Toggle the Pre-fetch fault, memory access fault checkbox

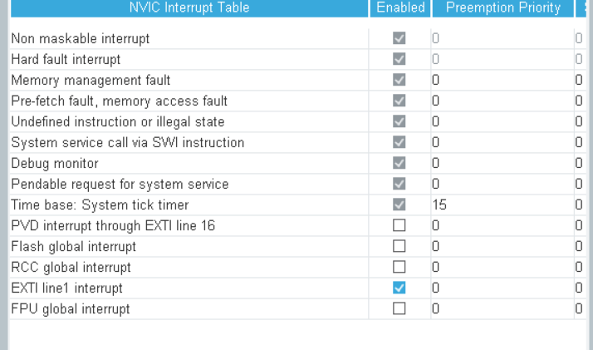tap(399, 101)
